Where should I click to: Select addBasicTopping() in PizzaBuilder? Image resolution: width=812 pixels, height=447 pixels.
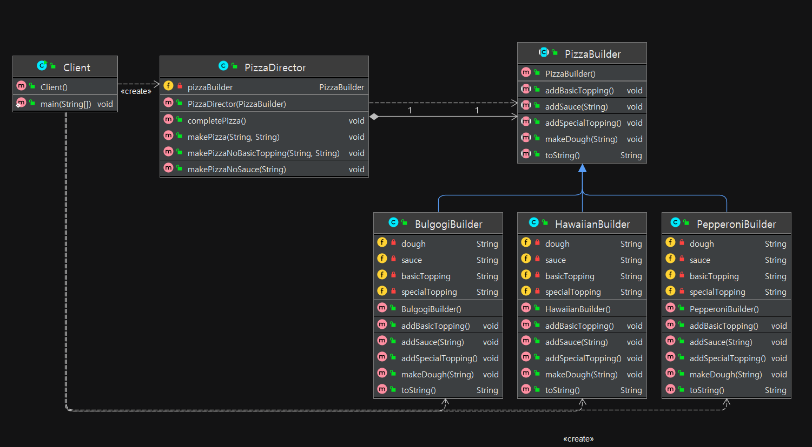coord(582,91)
